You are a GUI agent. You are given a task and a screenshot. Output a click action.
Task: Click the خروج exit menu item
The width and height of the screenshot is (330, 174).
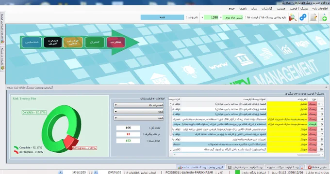pos(231,9)
